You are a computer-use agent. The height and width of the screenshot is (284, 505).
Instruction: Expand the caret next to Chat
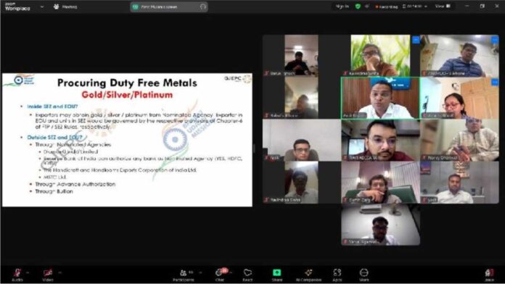[231, 272]
